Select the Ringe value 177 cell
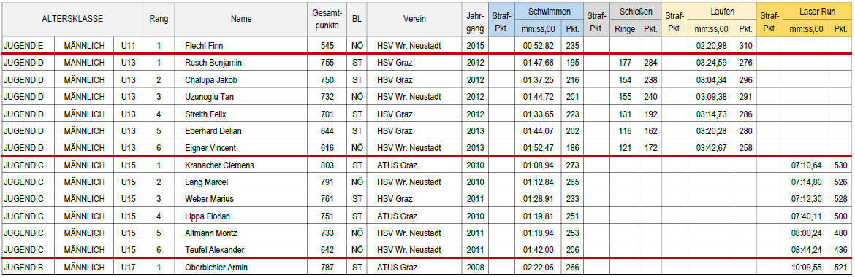855x277 pixels. click(x=625, y=63)
